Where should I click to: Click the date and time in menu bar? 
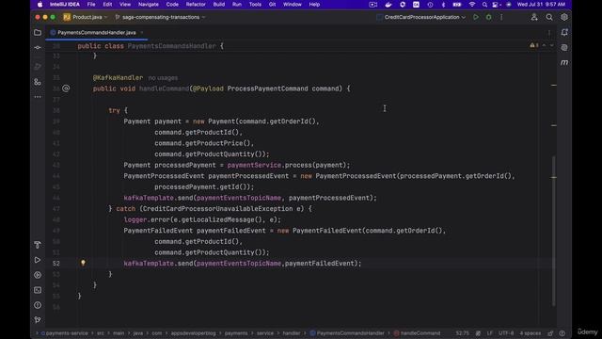point(541,4)
